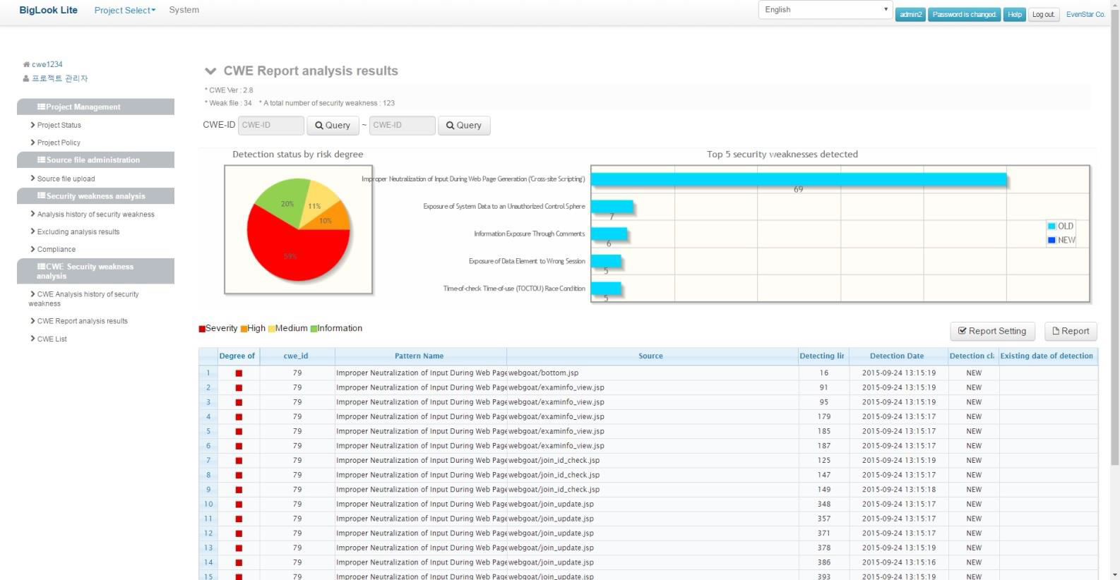Sort the table by the Detection Date column
This screenshot has height=580, width=1120.
click(897, 356)
